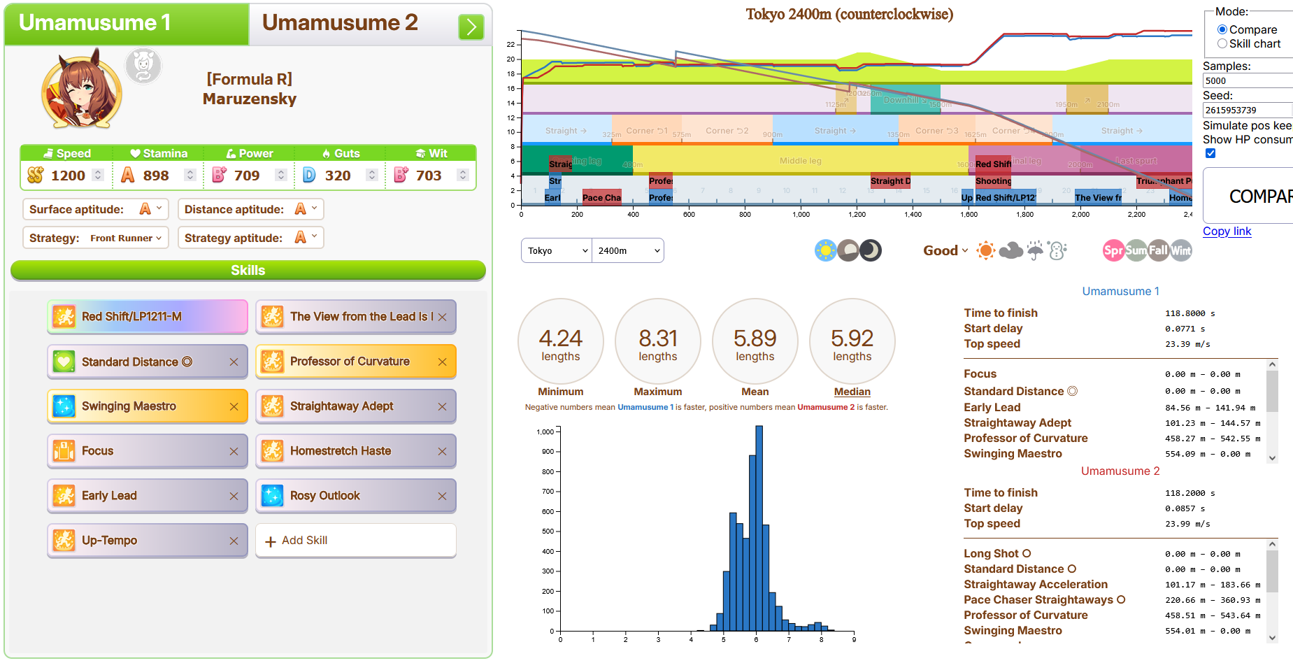The image size is (1293, 663).
Task: Click the Add Skill button
Action: coord(356,541)
